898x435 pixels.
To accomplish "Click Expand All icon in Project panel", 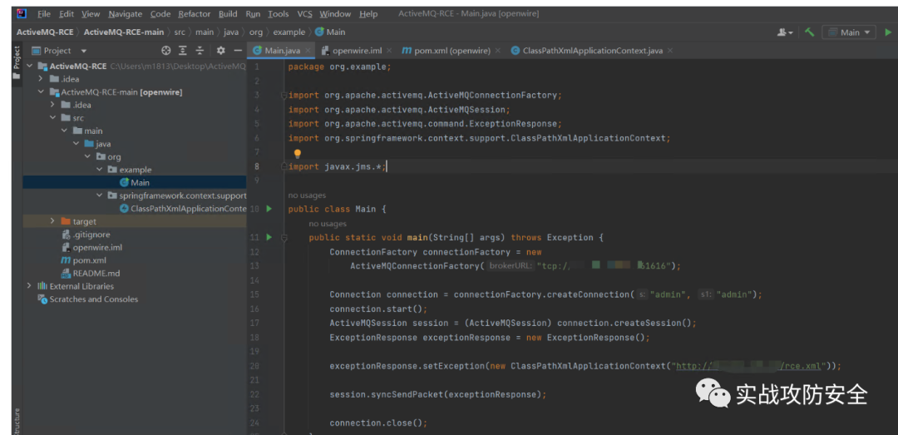I will pos(183,51).
